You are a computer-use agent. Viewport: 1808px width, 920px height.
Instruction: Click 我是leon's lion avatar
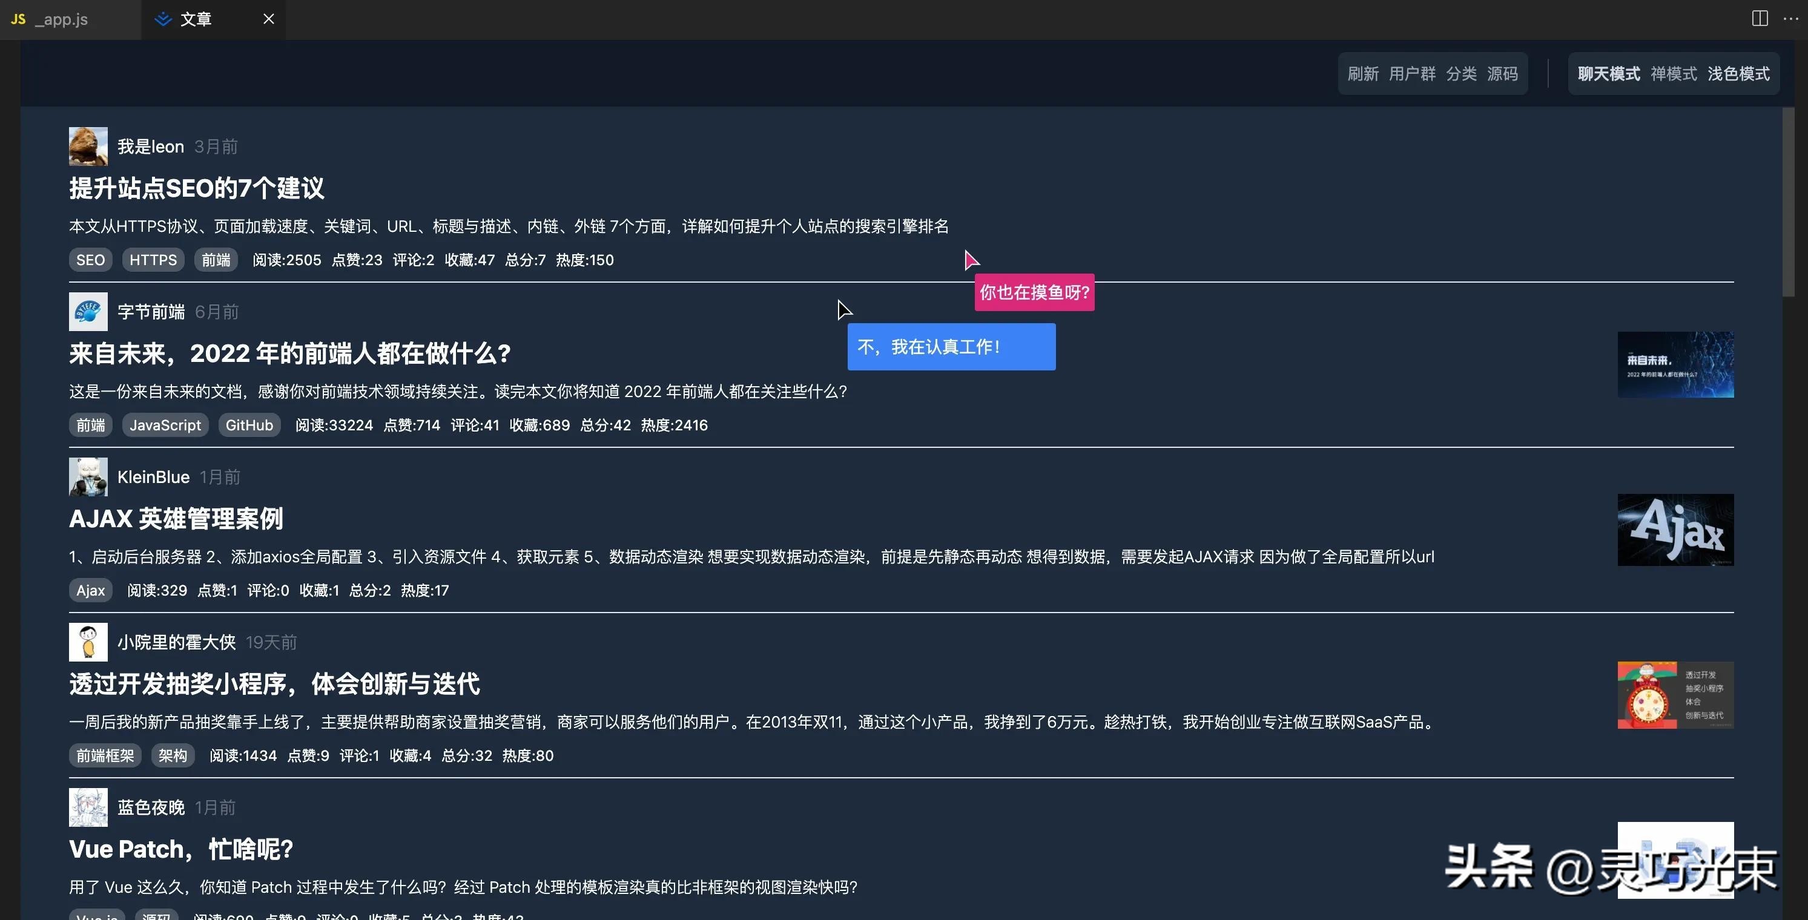tap(88, 146)
